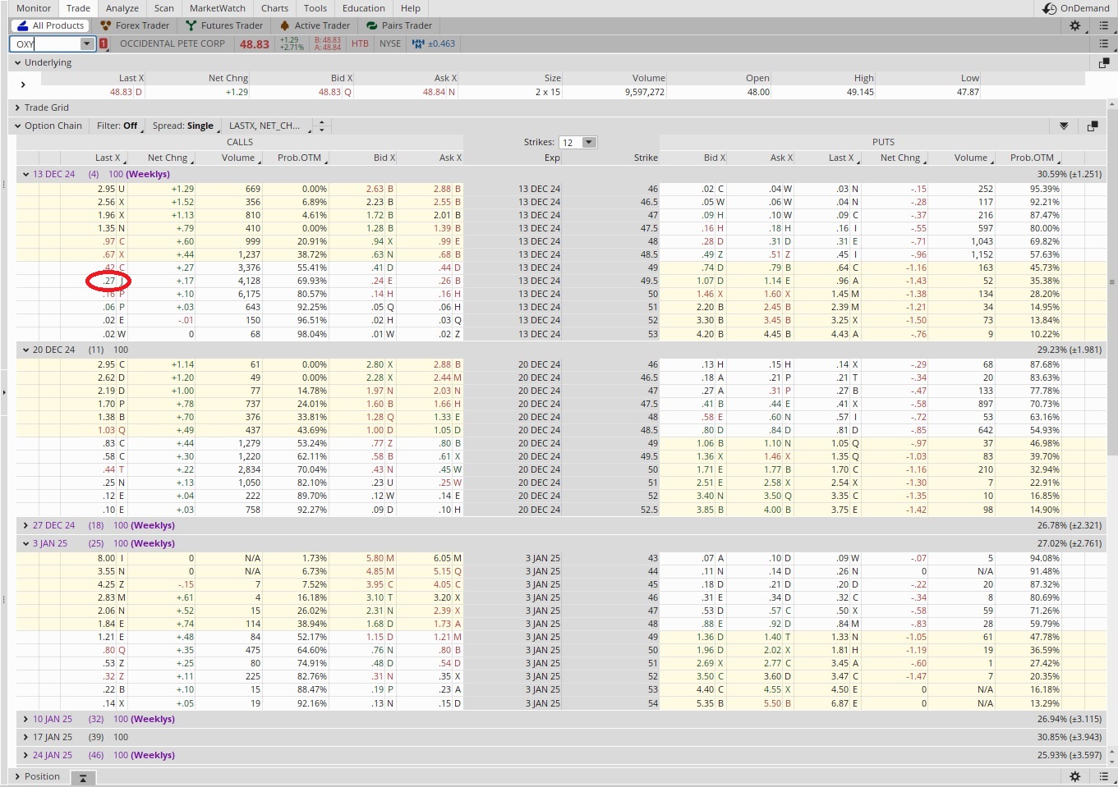Click the small arrow on the left window edge
The width and height of the screenshot is (1118, 787).
click(3, 392)
